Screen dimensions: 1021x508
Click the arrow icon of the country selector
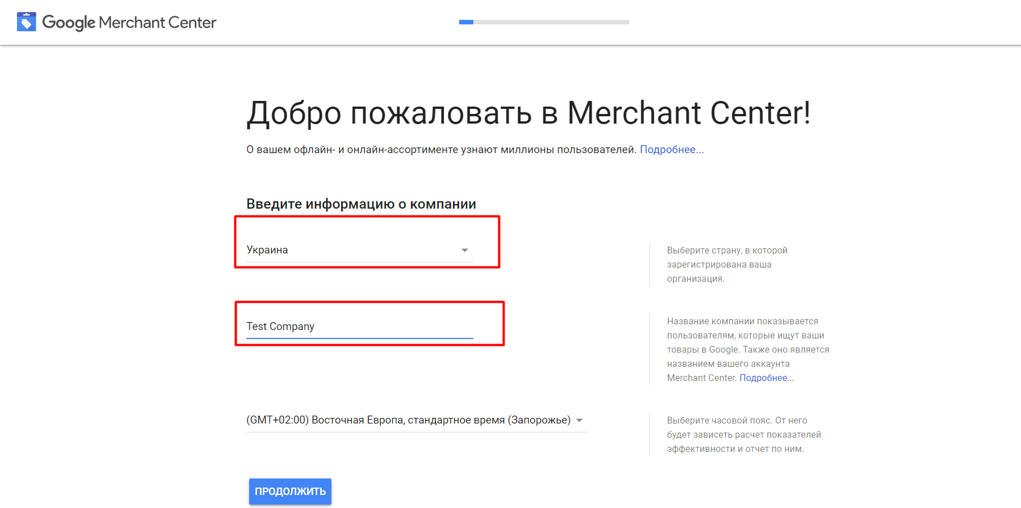click(x=465, y=250)
